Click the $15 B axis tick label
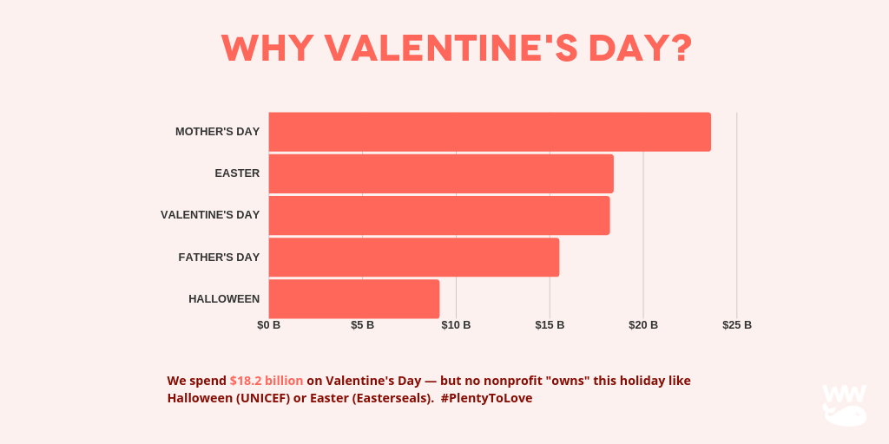 click(550, 325)
